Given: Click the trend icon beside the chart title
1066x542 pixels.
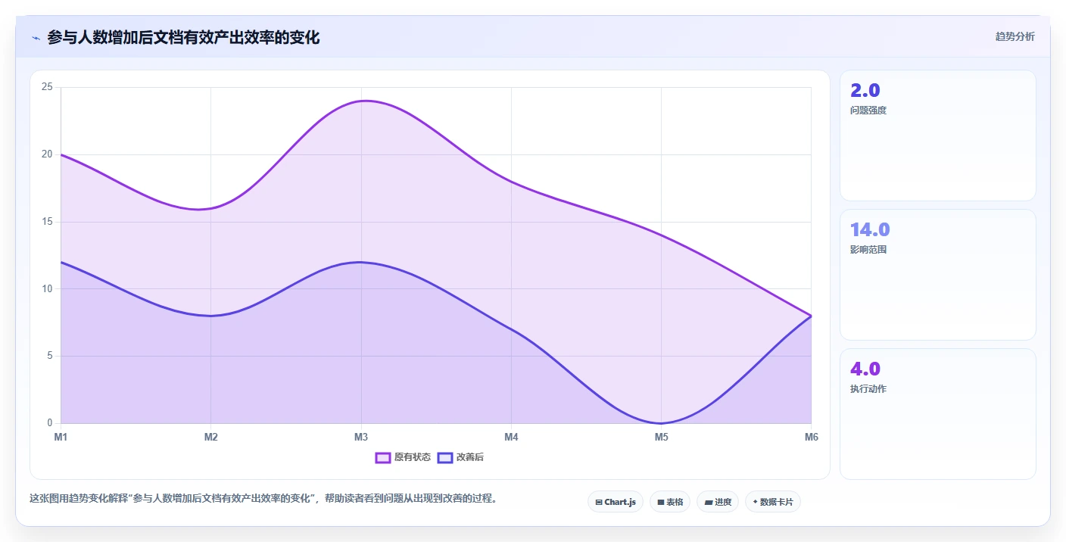Looking at the screenshot, I should coord(36,38).
